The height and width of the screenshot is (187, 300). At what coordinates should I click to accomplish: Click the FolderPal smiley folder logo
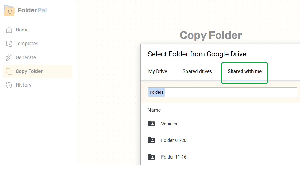click(x=9, y=10)
